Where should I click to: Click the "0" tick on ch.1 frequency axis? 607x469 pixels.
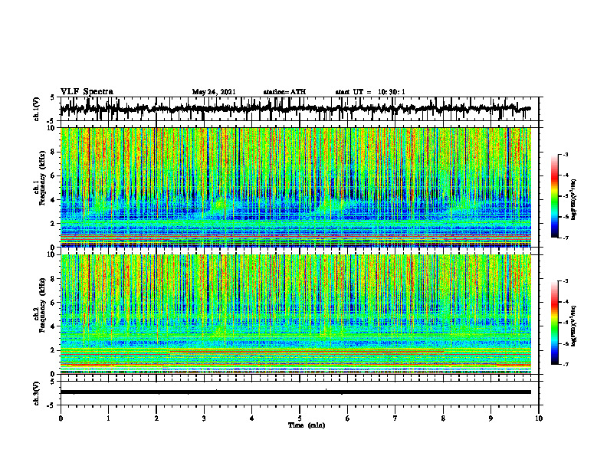[x=53, y=248]
